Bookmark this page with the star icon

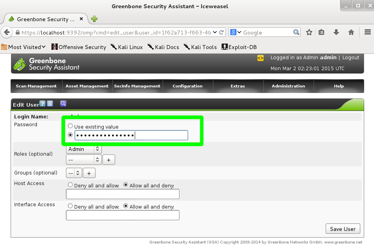[x=309, y=33]
